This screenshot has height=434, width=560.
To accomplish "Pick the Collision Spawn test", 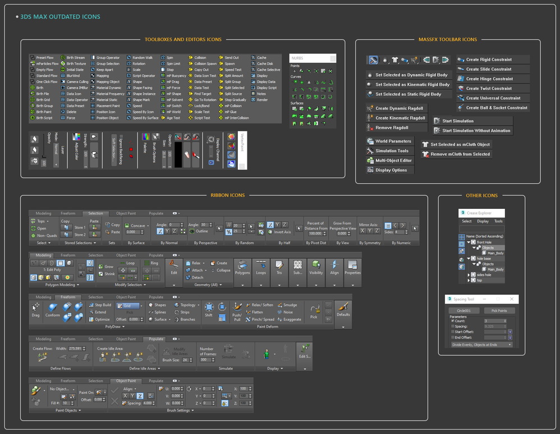I will coord(203,63).
